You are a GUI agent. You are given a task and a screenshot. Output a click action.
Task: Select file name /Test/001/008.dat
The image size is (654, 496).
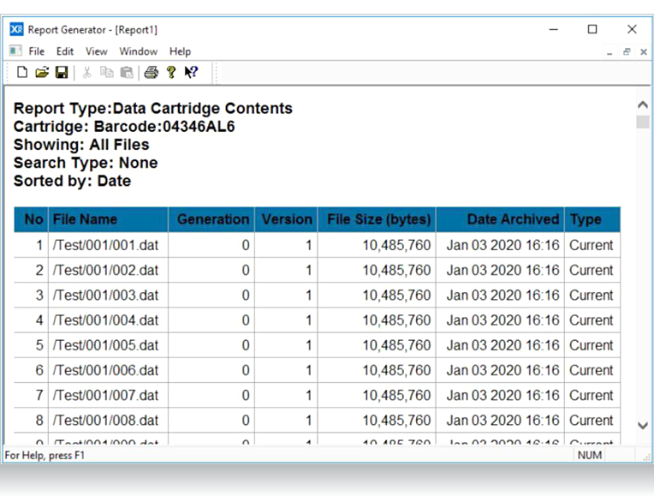(x=105, y=421)
